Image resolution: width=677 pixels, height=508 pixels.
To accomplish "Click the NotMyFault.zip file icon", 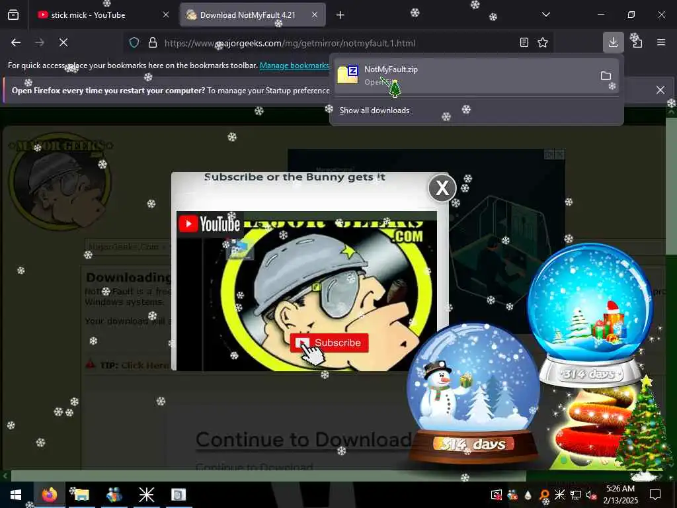I will 348,75.
